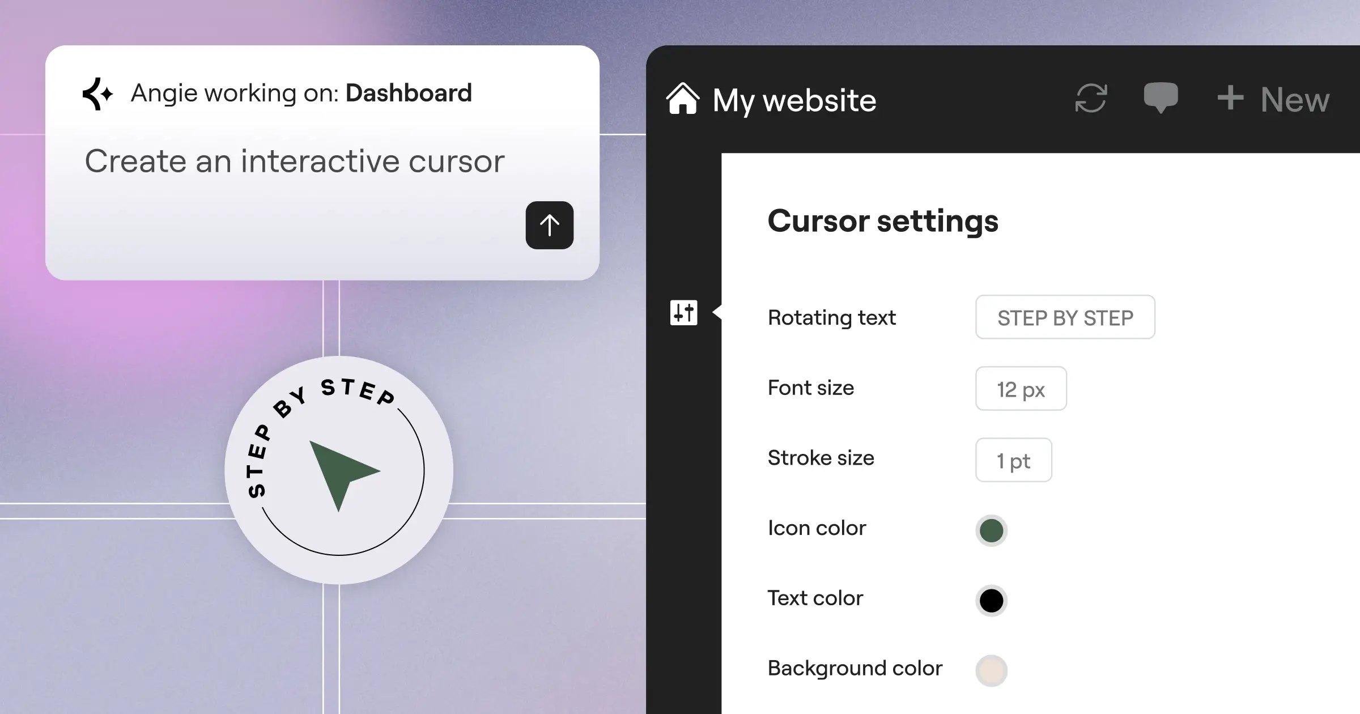This screenshot has height=714, width=1360.
Task: Open the Icon color green swatch
Action: [x=991, y=531]
